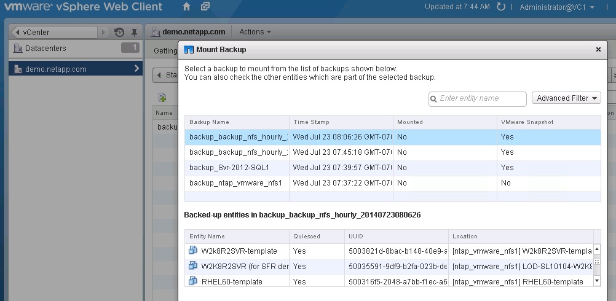Open the new window icon in header
616x301 pixels.
[x=205, y=7]
